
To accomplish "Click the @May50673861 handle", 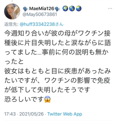I will pyautogui.click(x=40, y=14).
